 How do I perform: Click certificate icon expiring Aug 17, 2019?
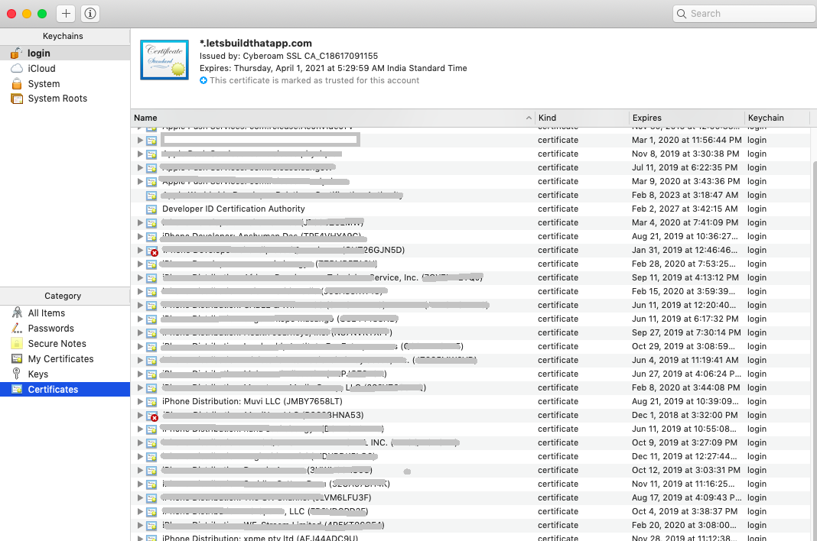tap(151, 498)
